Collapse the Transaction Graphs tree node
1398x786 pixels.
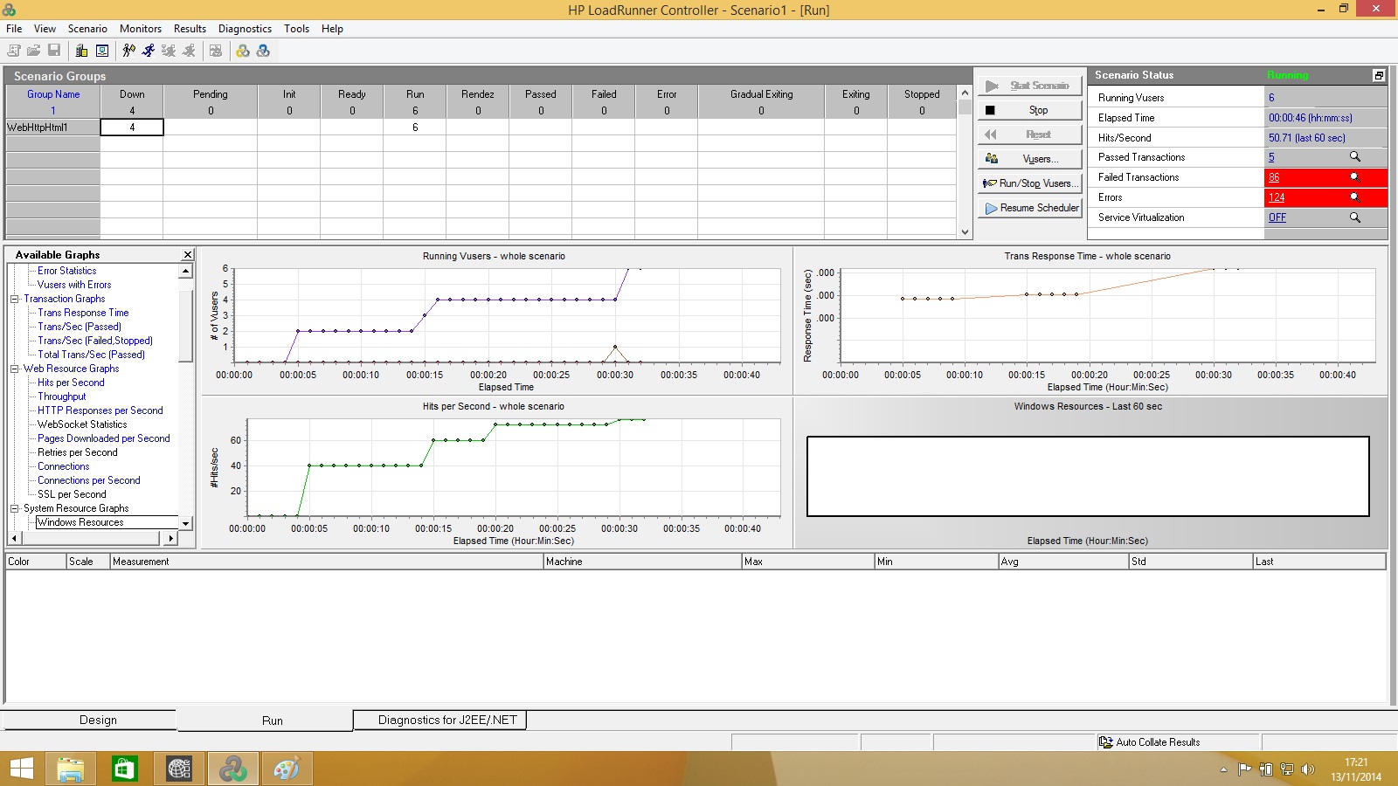pos(15,299)
